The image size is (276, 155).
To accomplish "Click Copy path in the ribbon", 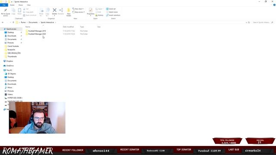I will point(28,12).
